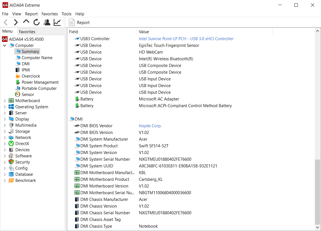This screenshot has height=231, width=321.
Task: Expand the Operating System tree node
Action: click(5, 107)
